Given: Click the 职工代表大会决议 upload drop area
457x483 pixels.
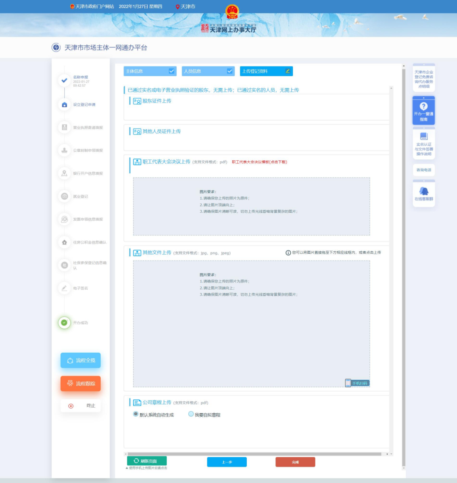Looking at the screenshot, I should 251,206.
